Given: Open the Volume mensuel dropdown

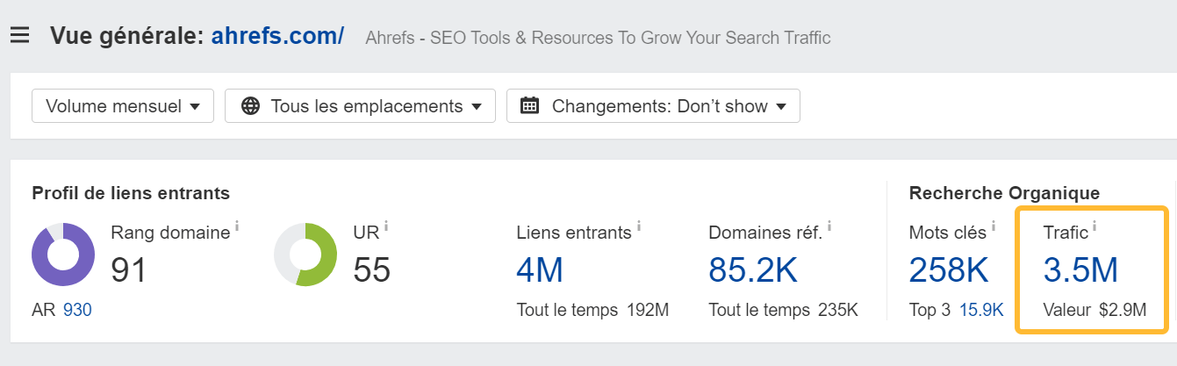Looking at the screenshot, I should coord(123,106).
